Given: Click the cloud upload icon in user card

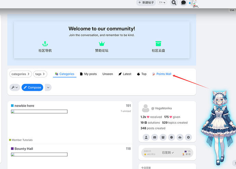Looking at the screenshot, I should 180,137.
